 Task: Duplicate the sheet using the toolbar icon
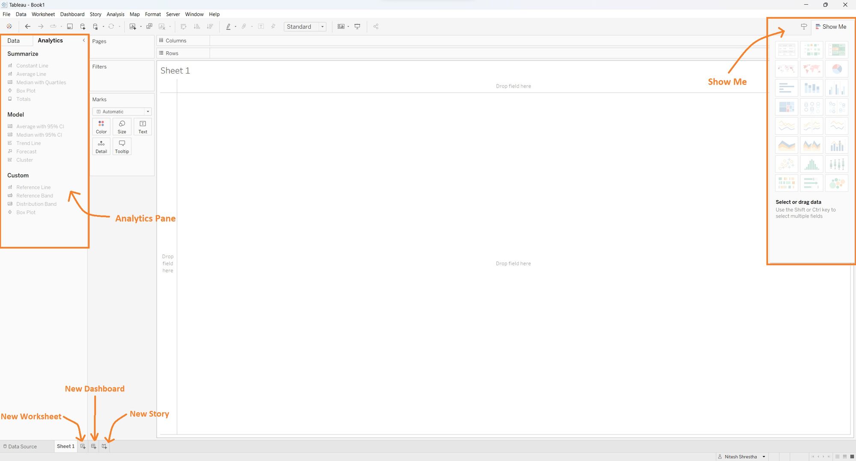[149, 27]
